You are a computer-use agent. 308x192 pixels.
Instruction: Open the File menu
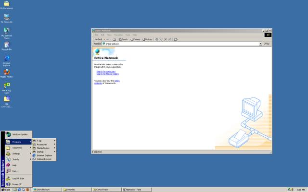(x=97, y=35)
